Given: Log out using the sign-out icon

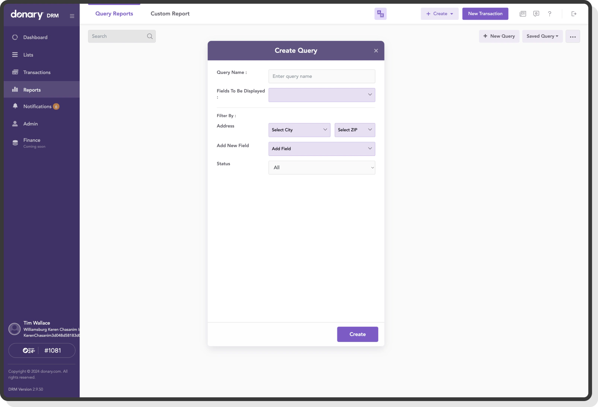Looking at the screenshot, I should (x=574, y=14).
